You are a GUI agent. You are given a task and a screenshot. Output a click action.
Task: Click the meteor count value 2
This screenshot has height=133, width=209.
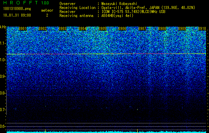47,15
